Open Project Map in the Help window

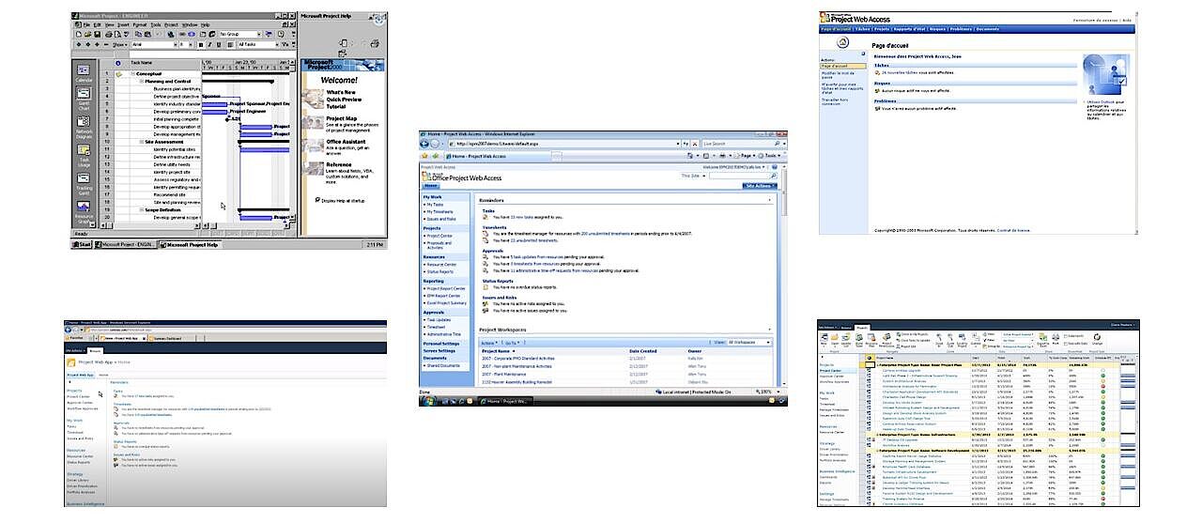(x=343, y=118)
